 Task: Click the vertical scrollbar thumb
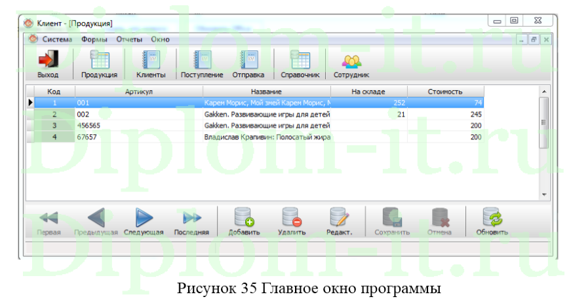point(544,122)
